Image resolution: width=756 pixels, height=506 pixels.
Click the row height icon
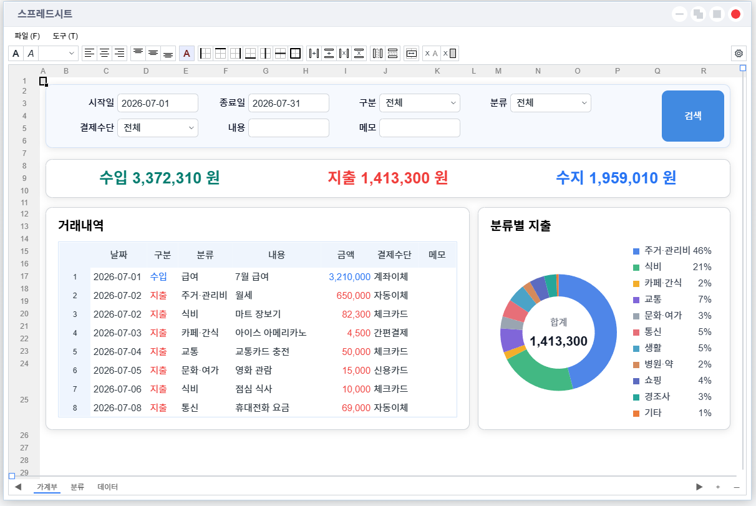tap(392, 53)
